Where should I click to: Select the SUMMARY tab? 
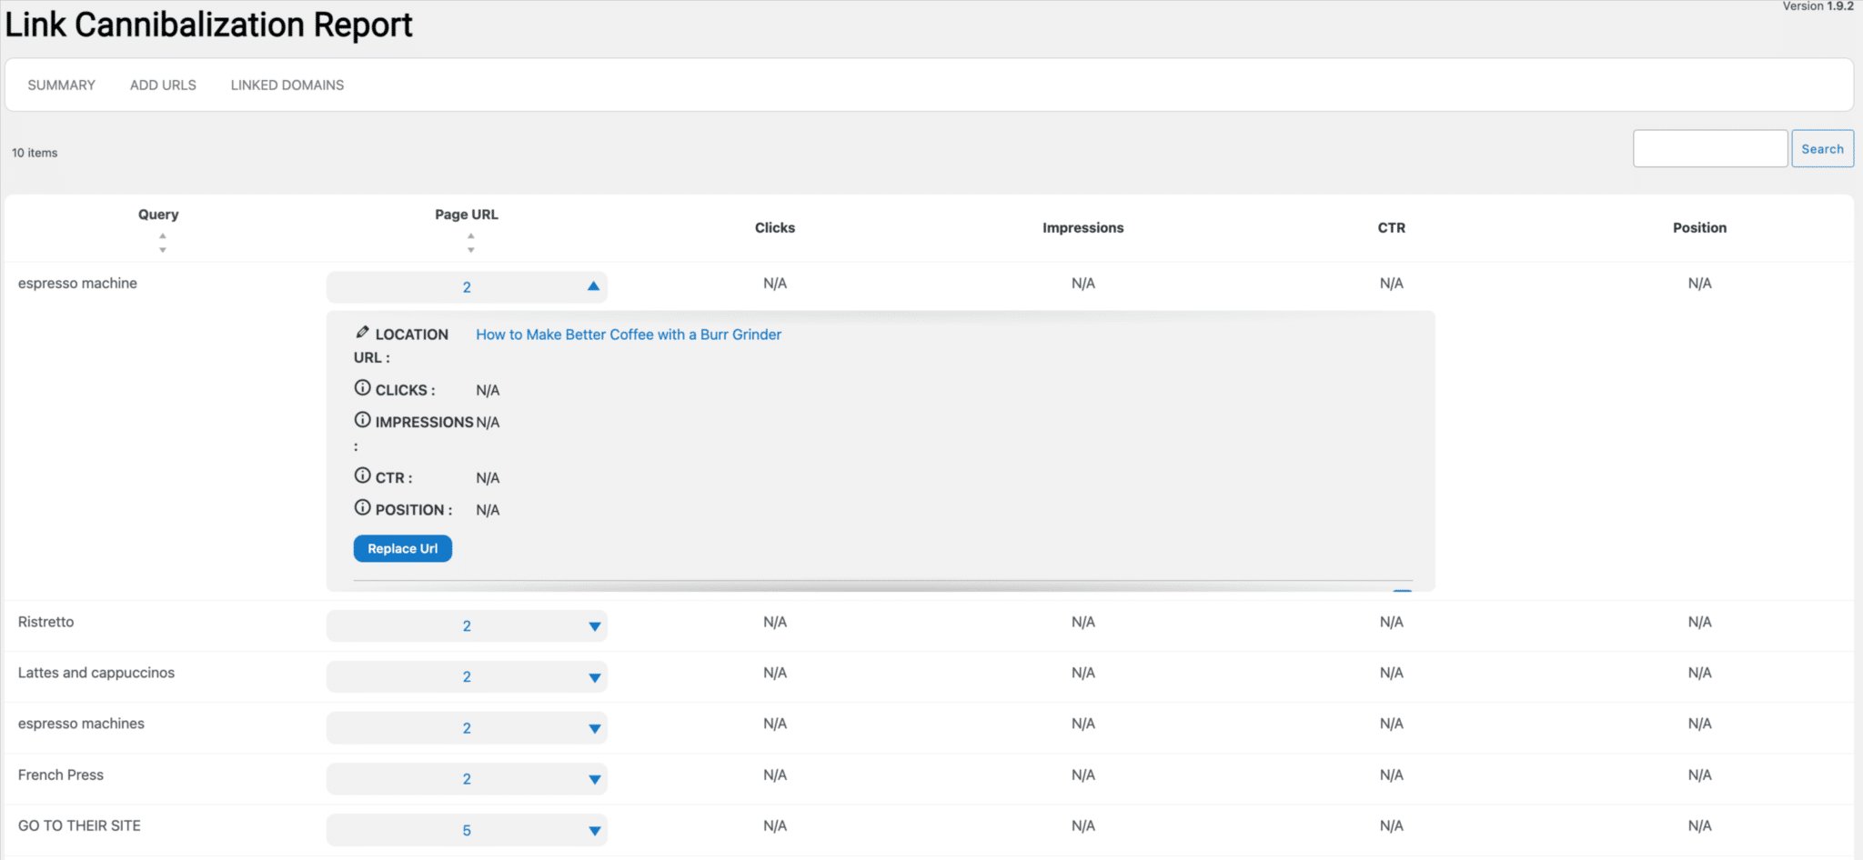61,85
